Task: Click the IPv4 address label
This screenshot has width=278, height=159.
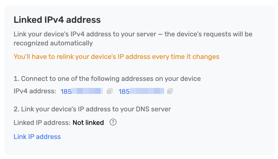Action: (35, 91)
